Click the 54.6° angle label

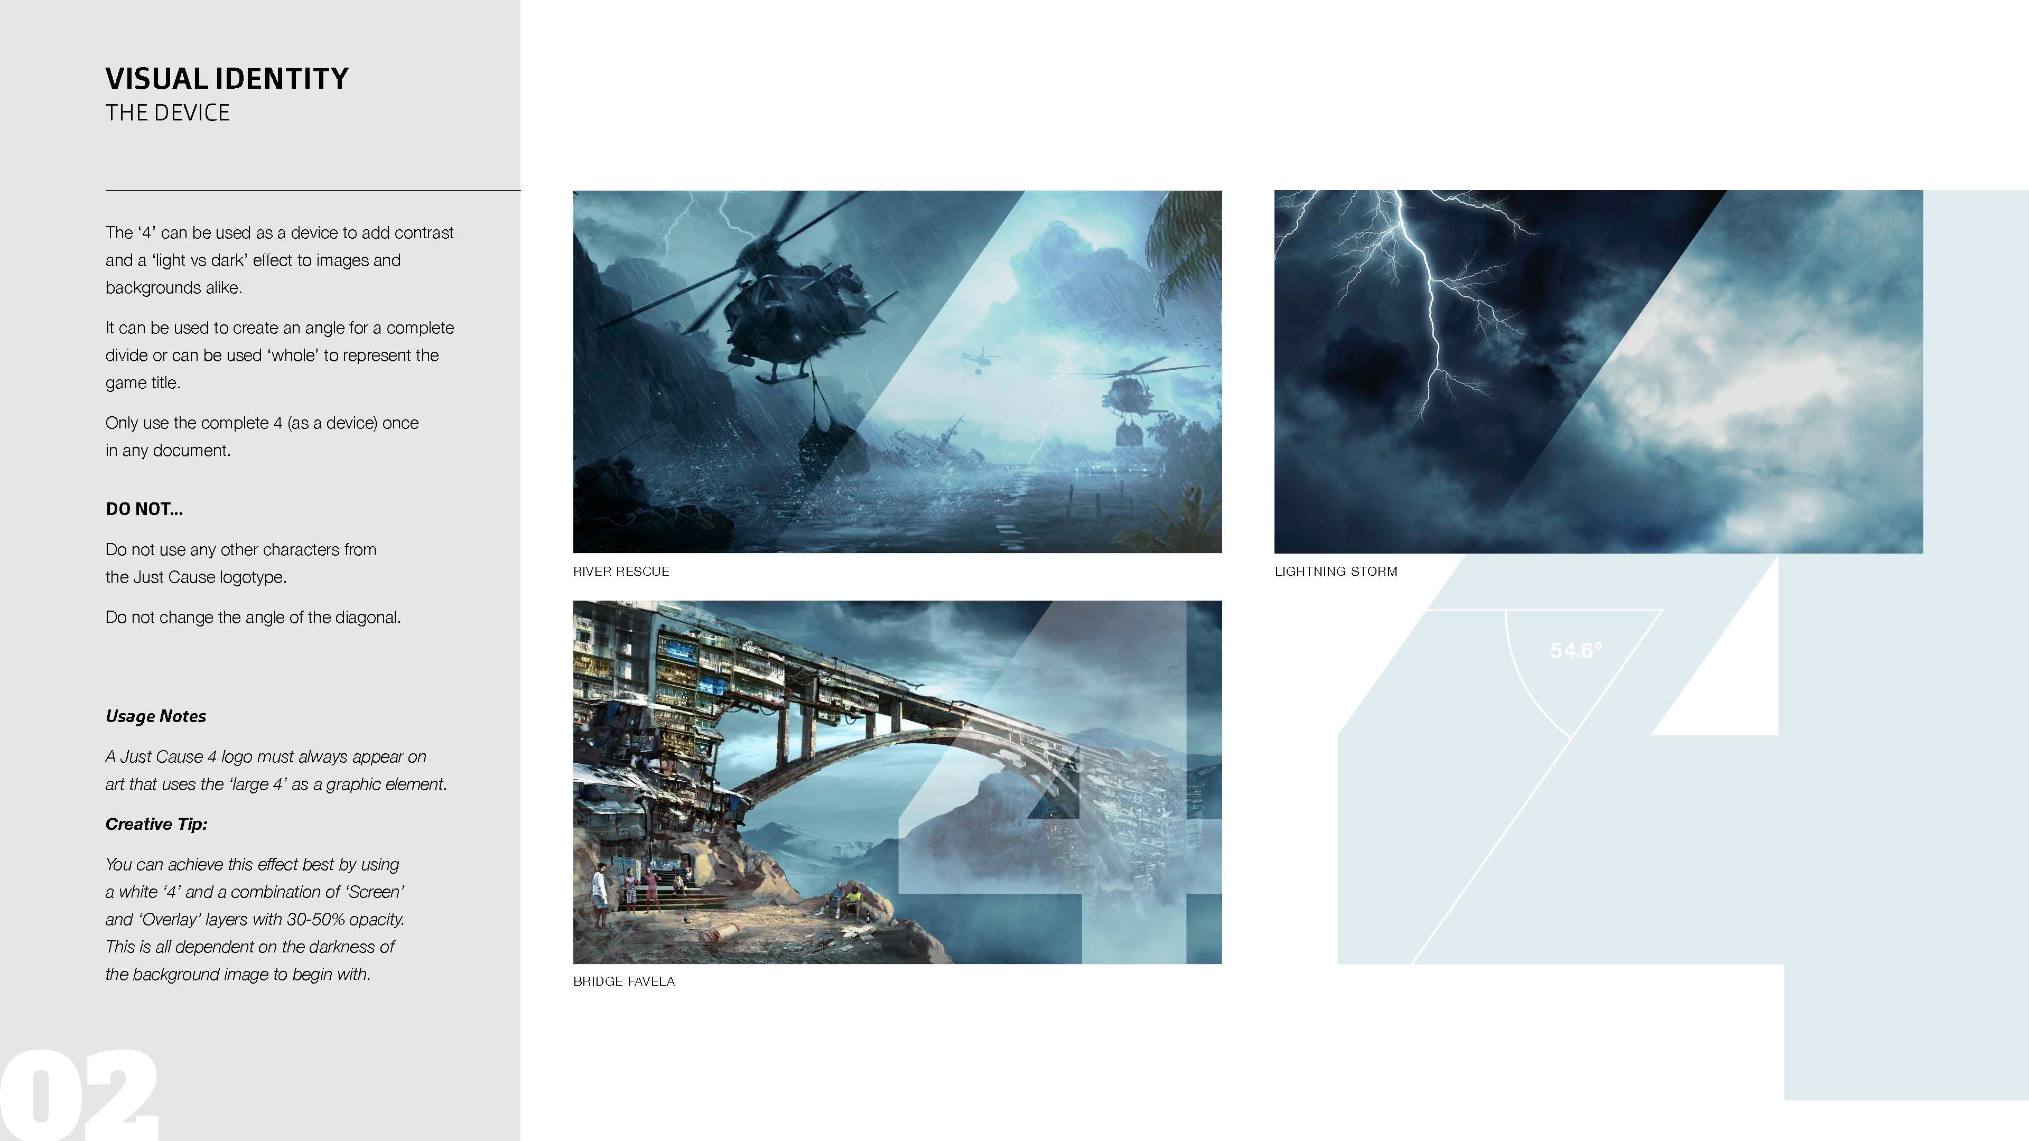pyautogui.click(x=1575, y=651)
